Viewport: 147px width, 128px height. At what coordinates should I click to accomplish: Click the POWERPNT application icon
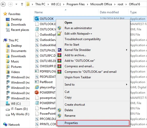point(37,92)
